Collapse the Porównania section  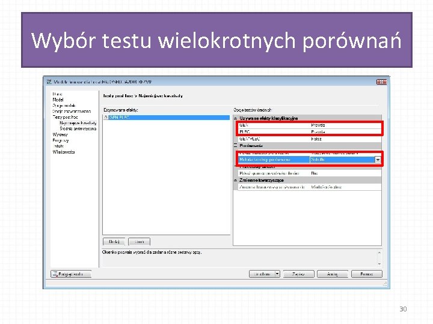point(236,145)
